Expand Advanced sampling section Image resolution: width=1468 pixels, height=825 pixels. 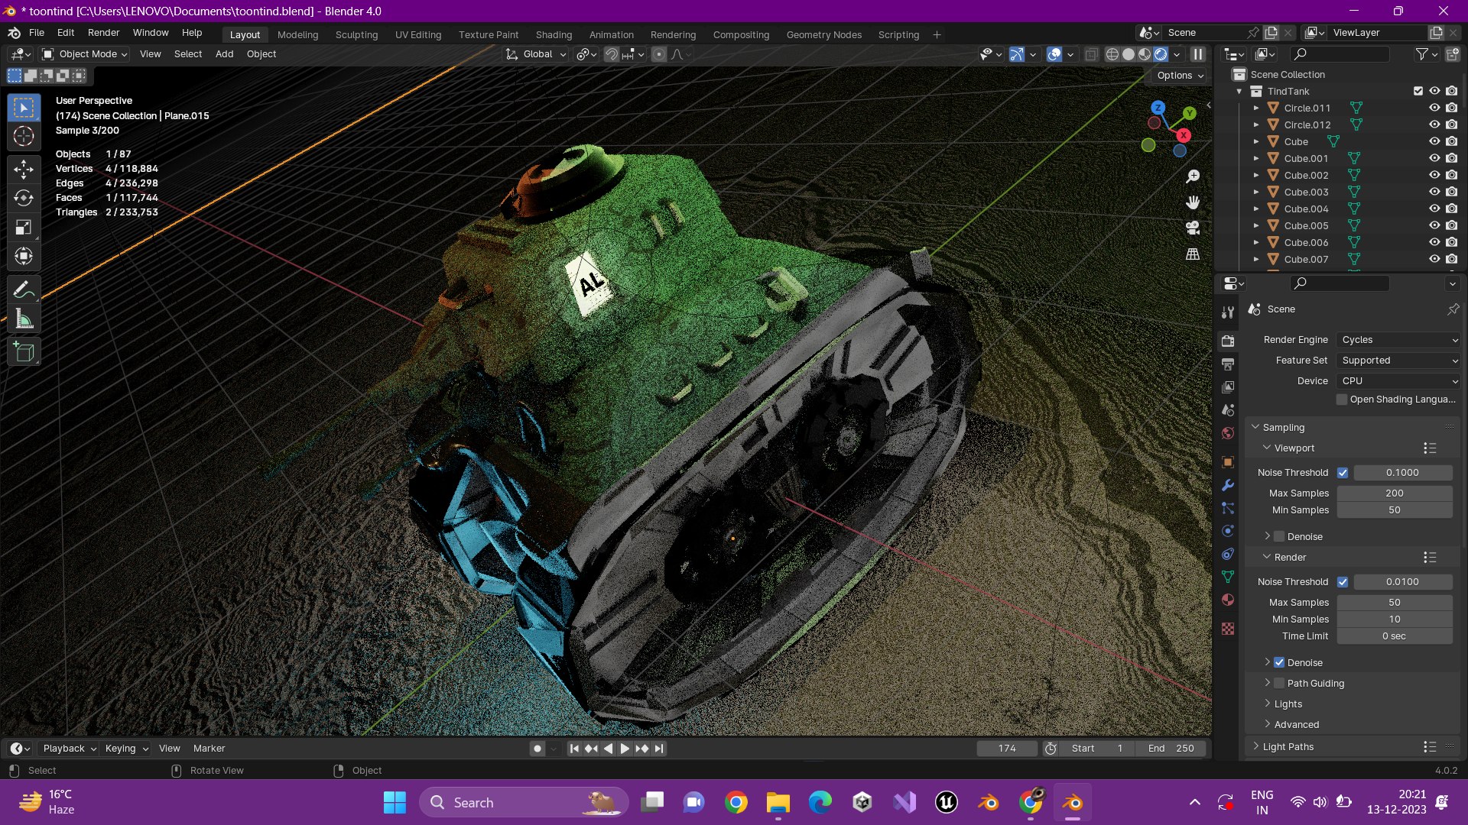click(x=1297, y=725)
